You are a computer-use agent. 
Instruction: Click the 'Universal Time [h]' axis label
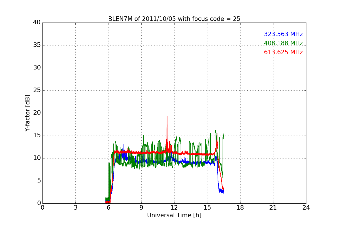(174, 215)
